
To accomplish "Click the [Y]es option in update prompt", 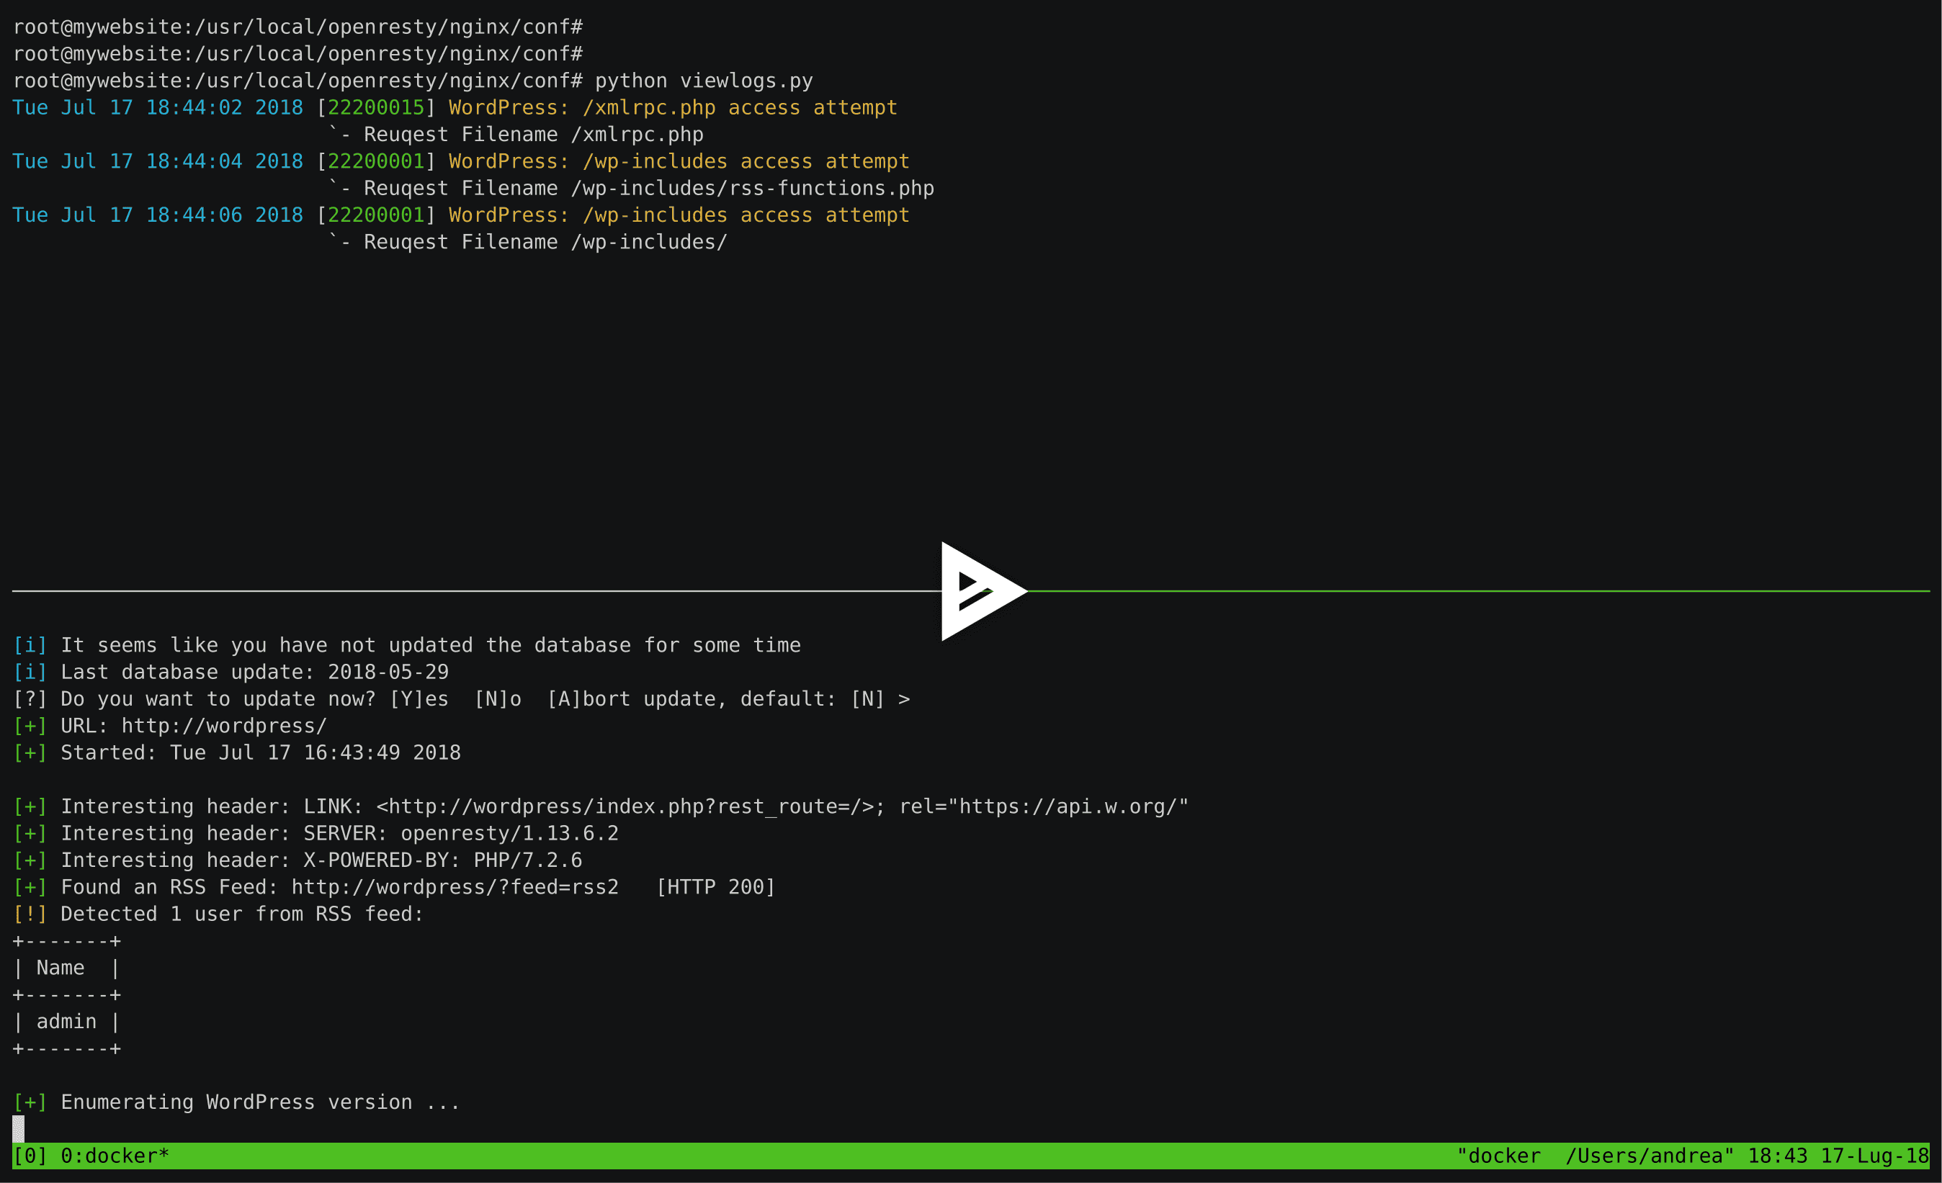I will pyautogui.click(x=419, y=698).
